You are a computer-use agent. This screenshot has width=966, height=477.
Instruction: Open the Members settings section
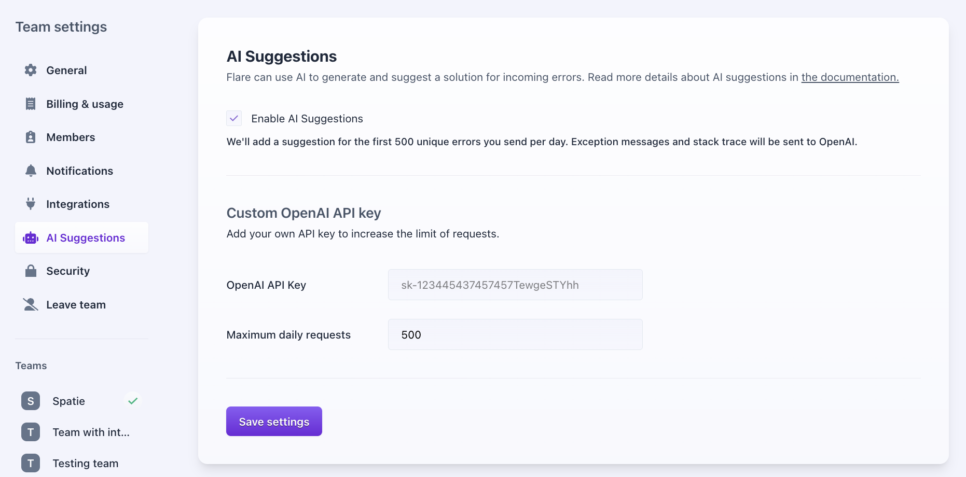(71, 137)
